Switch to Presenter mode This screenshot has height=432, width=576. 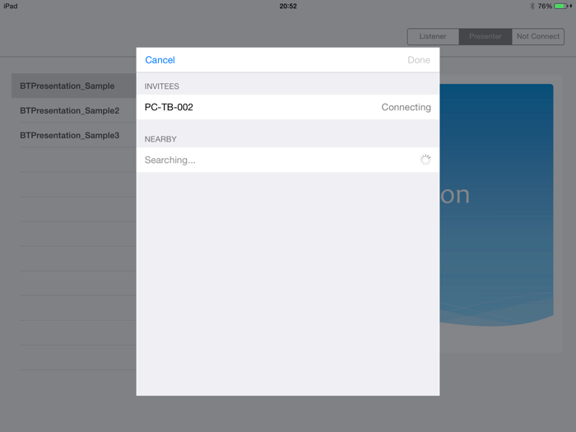tap(485, 36)
